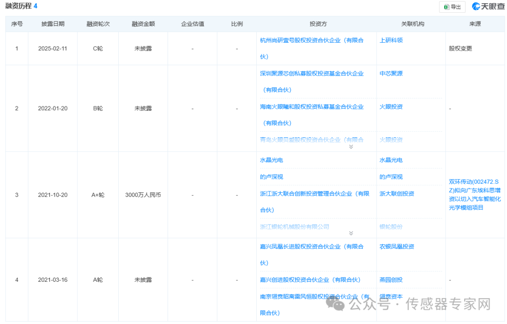Screen dimensions: 507x324
Task: Open 中芯聚源 institution link
Action: click(x=391, y=74)
